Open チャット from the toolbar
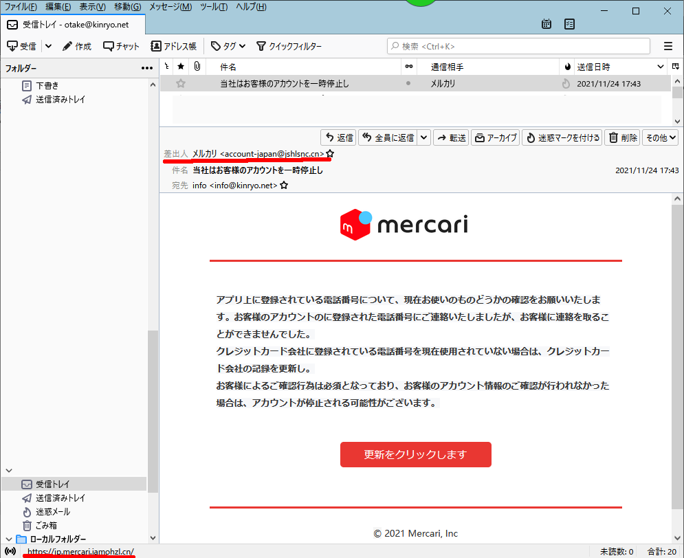684x558 pixels. pyautogui.click(x=121, y=46)
